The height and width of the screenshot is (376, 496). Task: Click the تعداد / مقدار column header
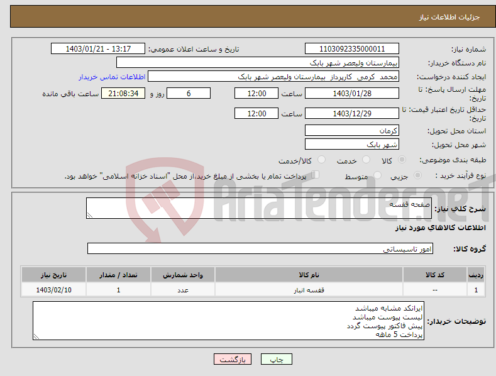pyautogui.click(x=118, y=275)
